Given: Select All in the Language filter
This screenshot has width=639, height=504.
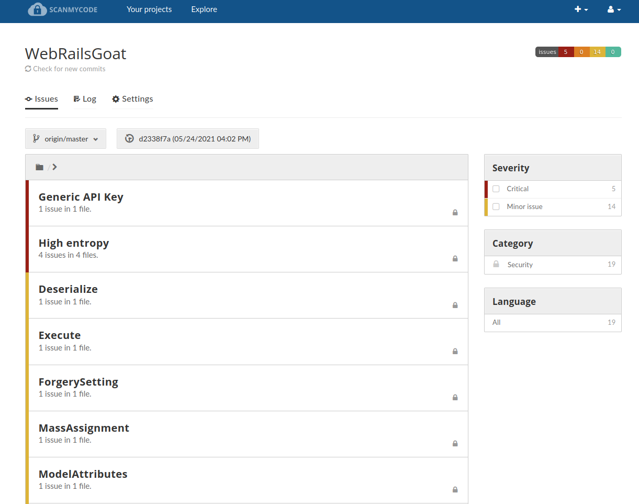Looking at the screenshot, I should point(497,323).
